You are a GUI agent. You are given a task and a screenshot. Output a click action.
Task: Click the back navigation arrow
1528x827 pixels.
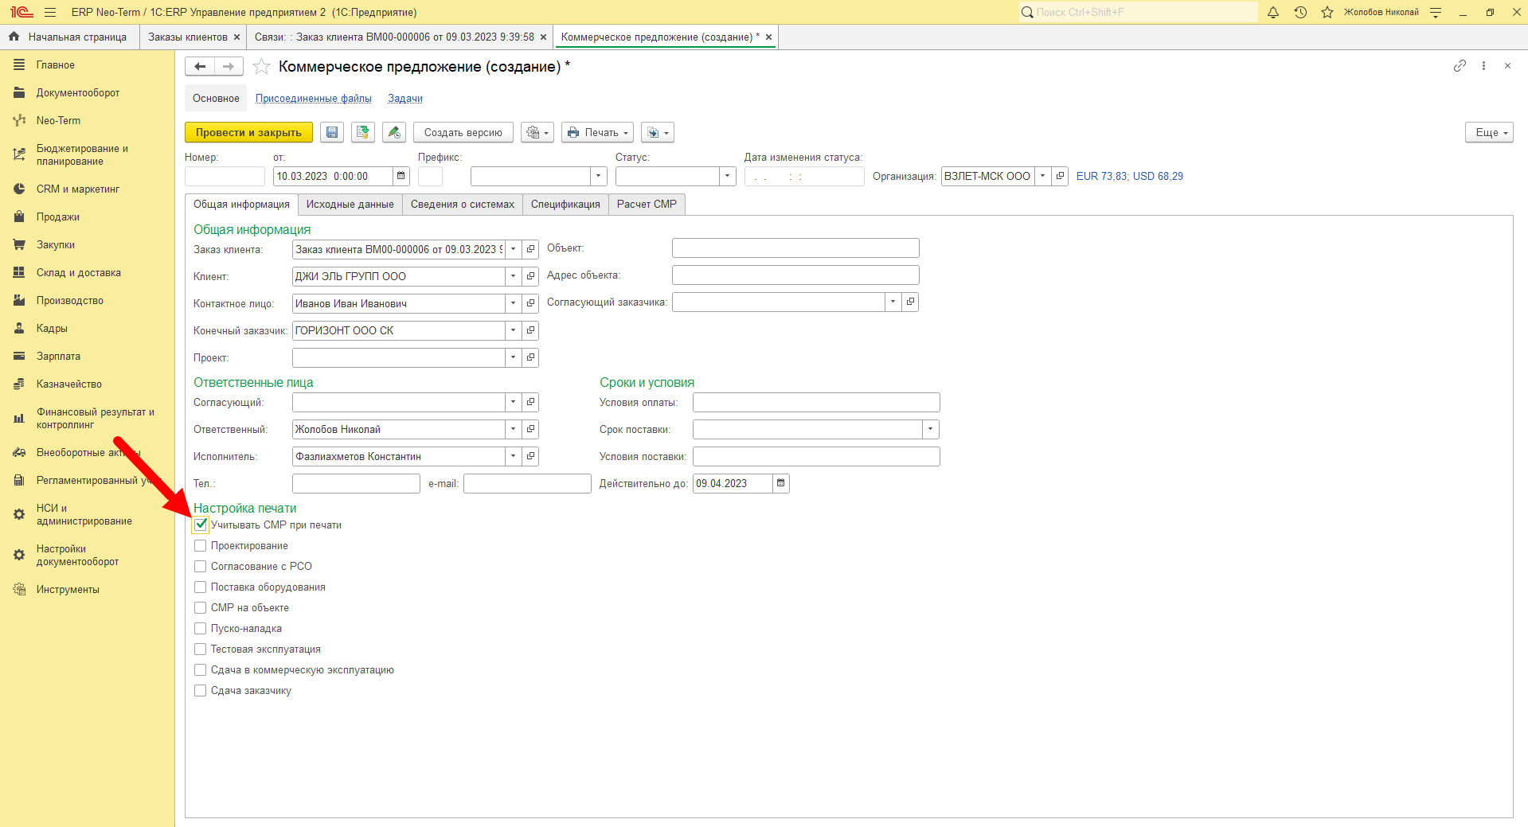coord(200,67)
